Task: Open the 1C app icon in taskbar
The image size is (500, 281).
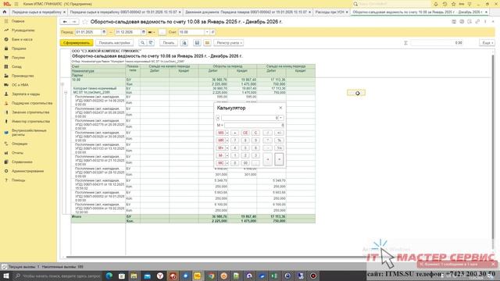Action: tap(198, 276)
